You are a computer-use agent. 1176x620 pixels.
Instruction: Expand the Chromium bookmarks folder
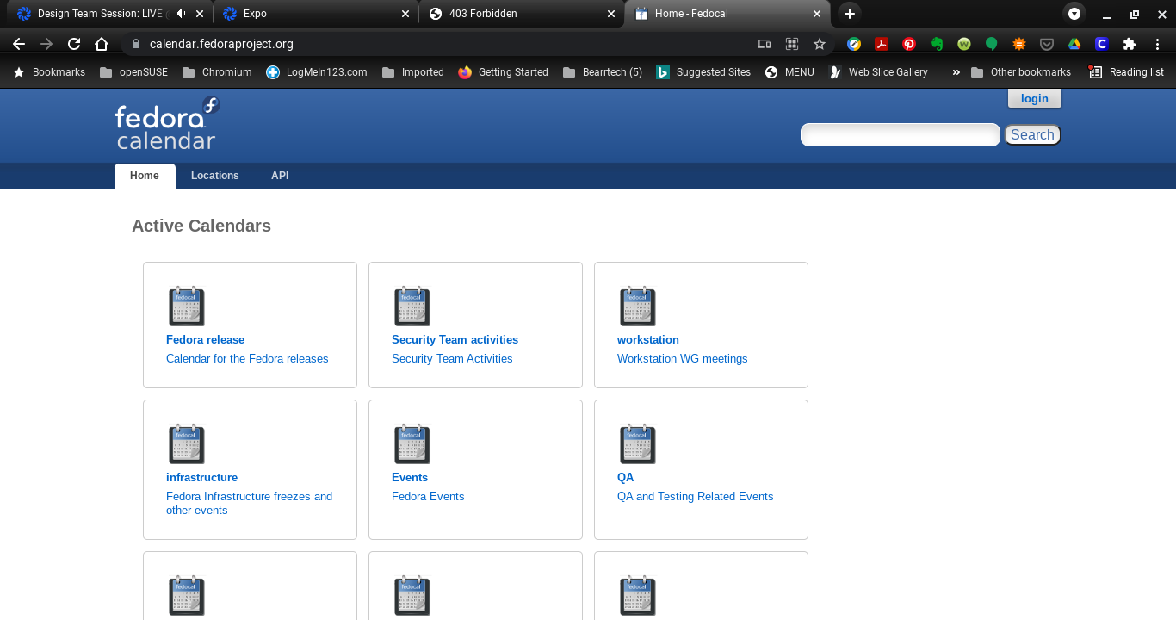[x=217, y=72]
